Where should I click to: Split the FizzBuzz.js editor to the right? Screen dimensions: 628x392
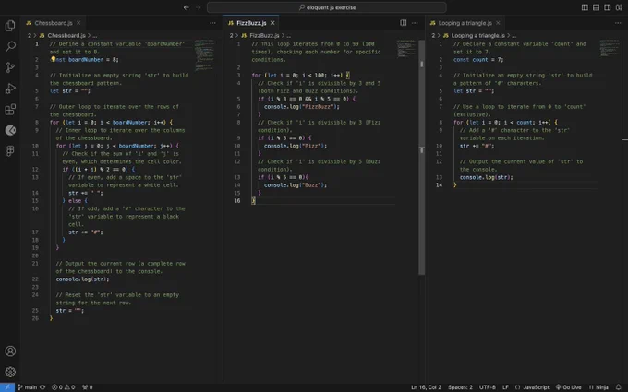pyautogui.click(x=404, y=23)
